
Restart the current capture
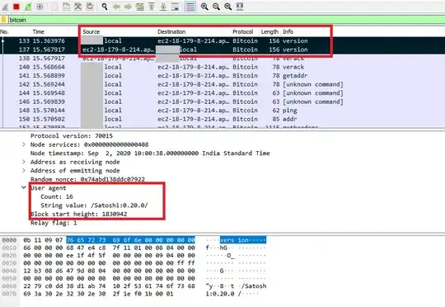pos(28,7)
